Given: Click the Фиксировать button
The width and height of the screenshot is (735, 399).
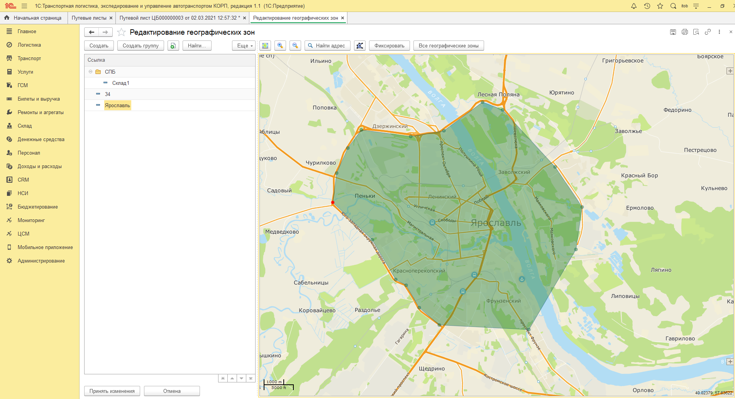Looking at the screenshot, I should point(389,45).
